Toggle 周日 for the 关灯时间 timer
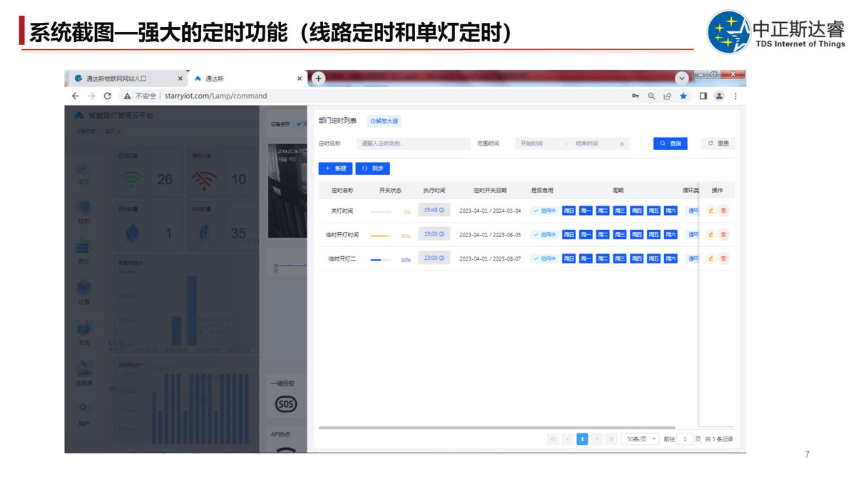The height and width of the screenshot is (482, 856). [x=569, y=211]
